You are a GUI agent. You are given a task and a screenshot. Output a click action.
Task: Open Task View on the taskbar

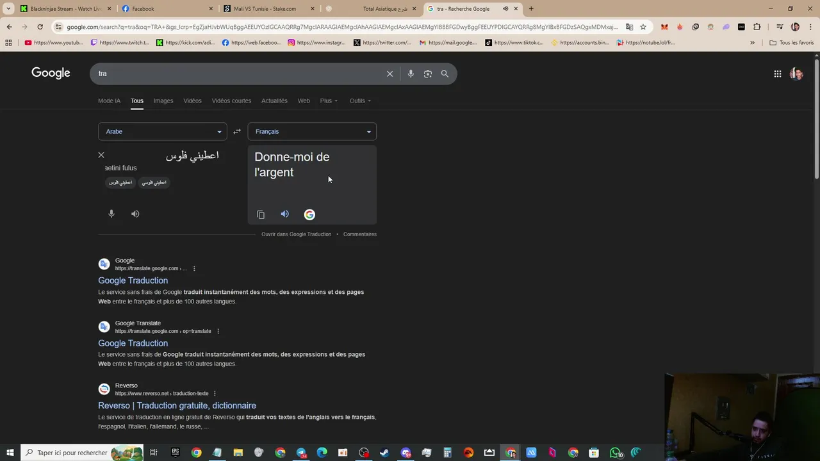(154, 453)
